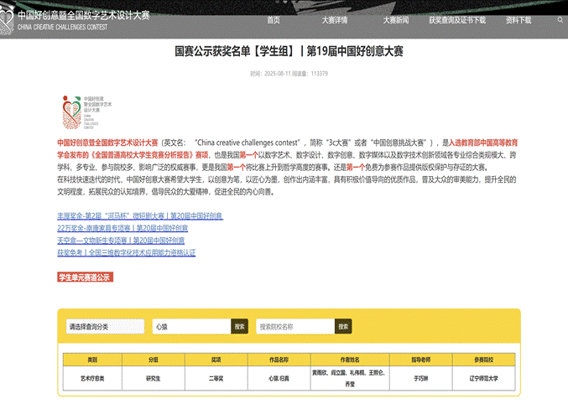Expand the 请选择查询分类 dropdown
Screen dimensions: 568x409
(105, 327)
